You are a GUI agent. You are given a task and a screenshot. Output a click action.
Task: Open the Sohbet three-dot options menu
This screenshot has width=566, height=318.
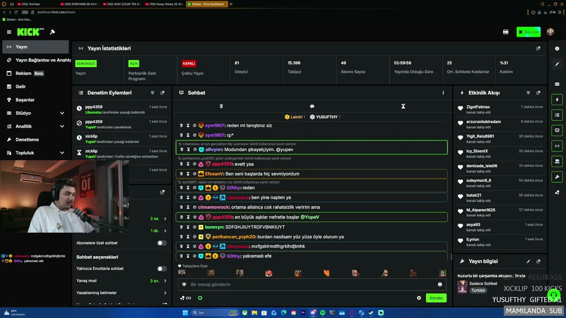tap(443, 93)
